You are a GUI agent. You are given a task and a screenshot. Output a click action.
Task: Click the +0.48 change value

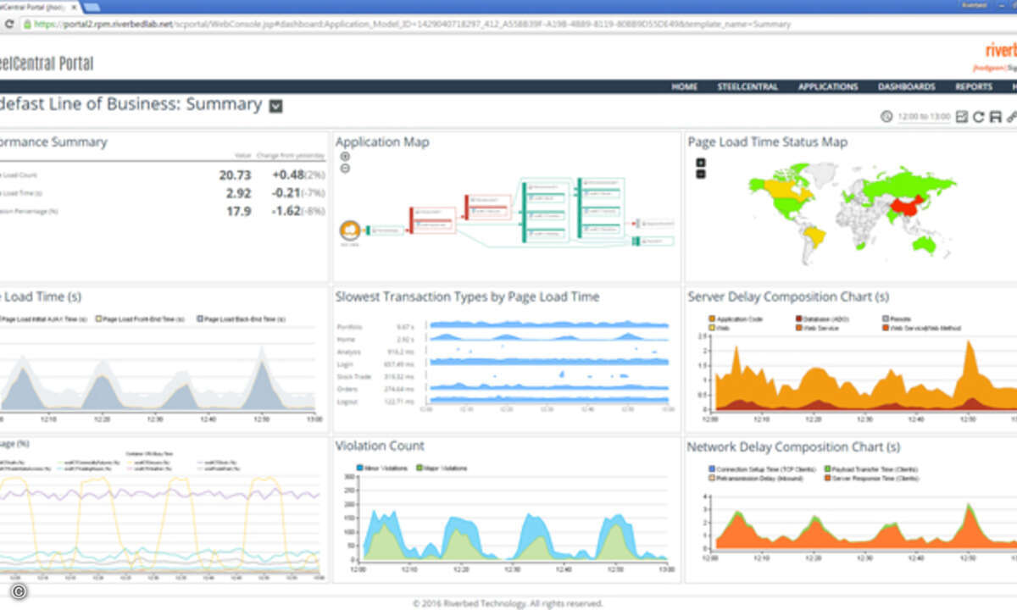288,175
